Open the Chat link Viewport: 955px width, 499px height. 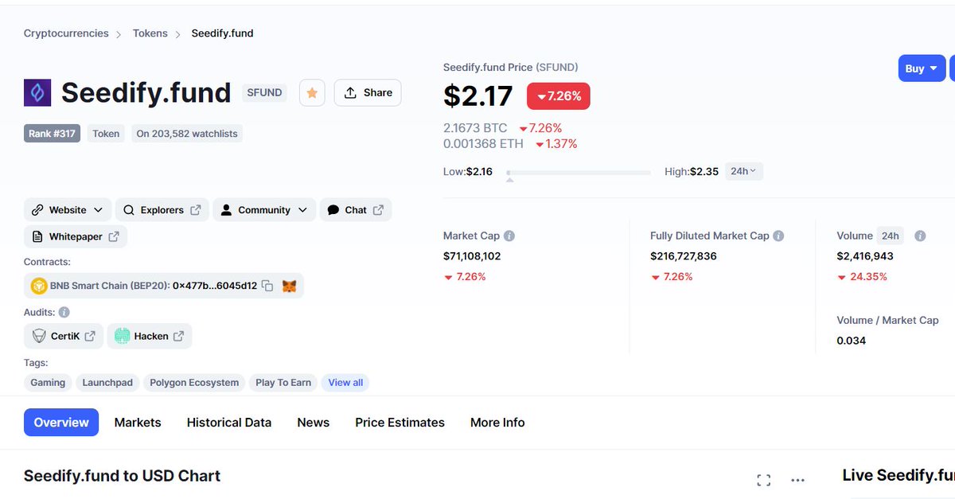pyautogui.click(x=356, y=210)
